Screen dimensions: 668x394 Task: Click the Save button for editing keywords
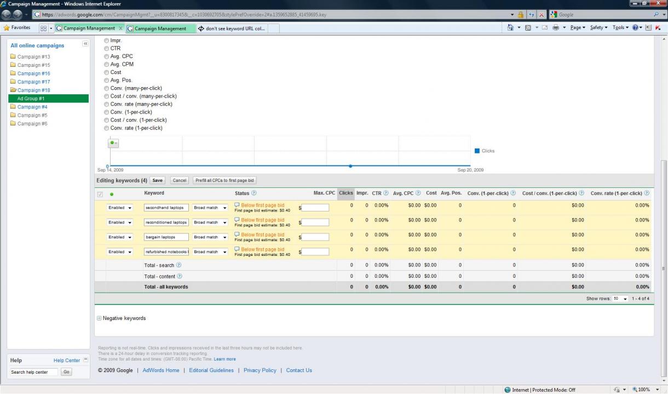coord(158,180)
